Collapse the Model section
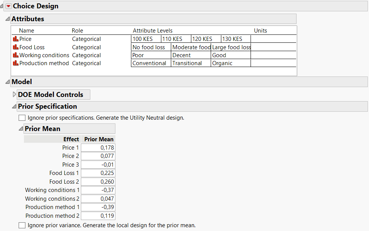Screen dimensions: 369x231 (x=8, y=82)
